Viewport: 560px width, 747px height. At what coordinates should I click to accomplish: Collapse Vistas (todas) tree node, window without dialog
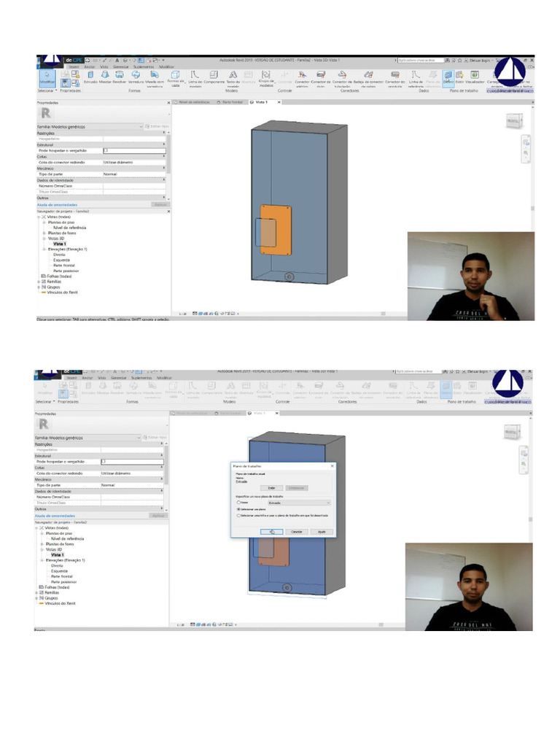[39, 217]
